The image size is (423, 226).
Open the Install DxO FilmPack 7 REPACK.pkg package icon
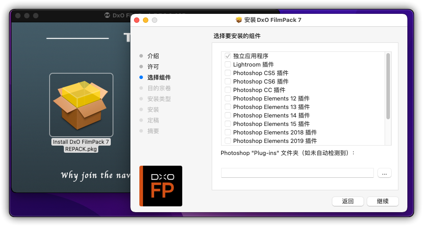point(81,105)
